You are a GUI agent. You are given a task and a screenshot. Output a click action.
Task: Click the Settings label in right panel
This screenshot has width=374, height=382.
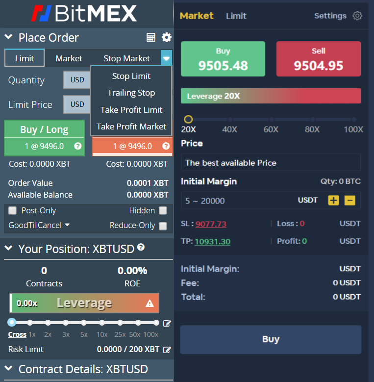[330, 16]
